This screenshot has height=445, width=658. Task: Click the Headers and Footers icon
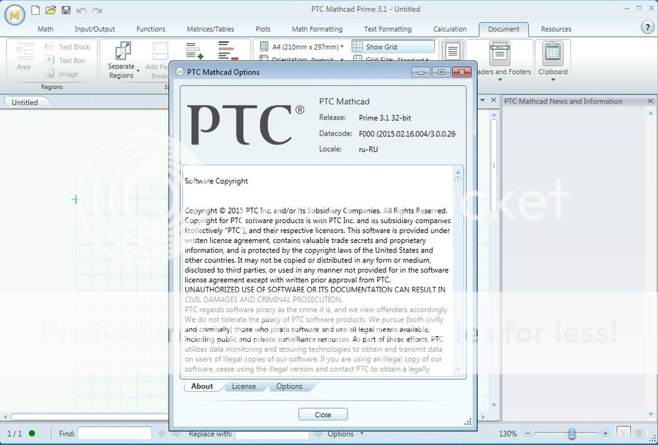(x=499, y=53)
